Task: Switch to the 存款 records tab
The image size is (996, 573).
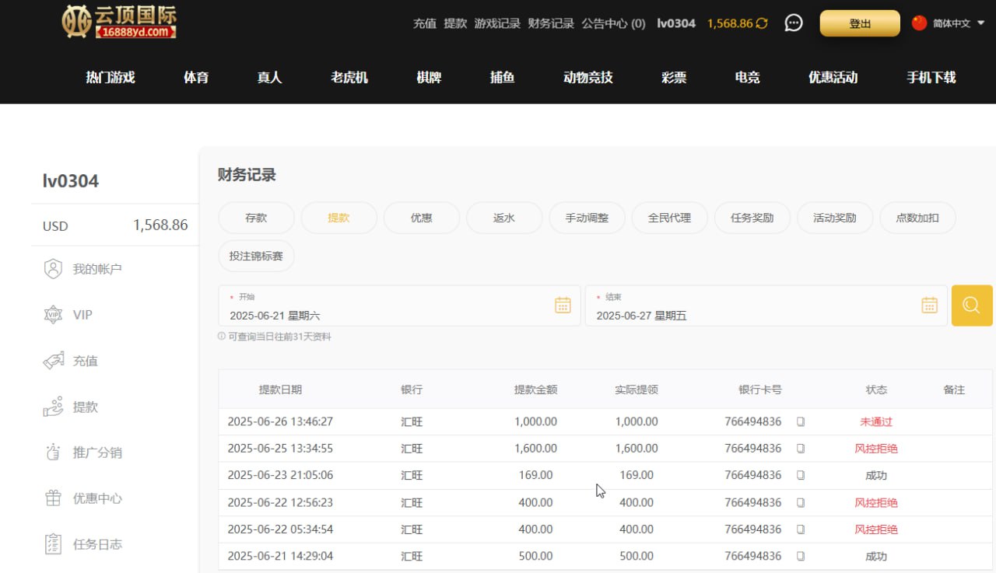Action: 256,218
